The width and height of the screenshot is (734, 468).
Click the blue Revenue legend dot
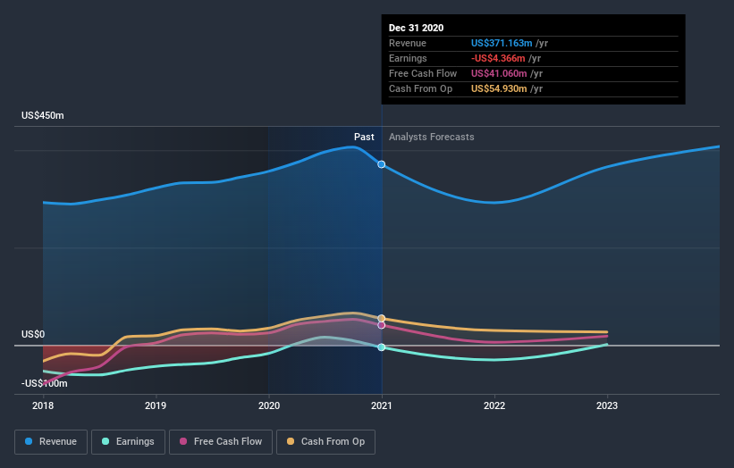point(29,441)
